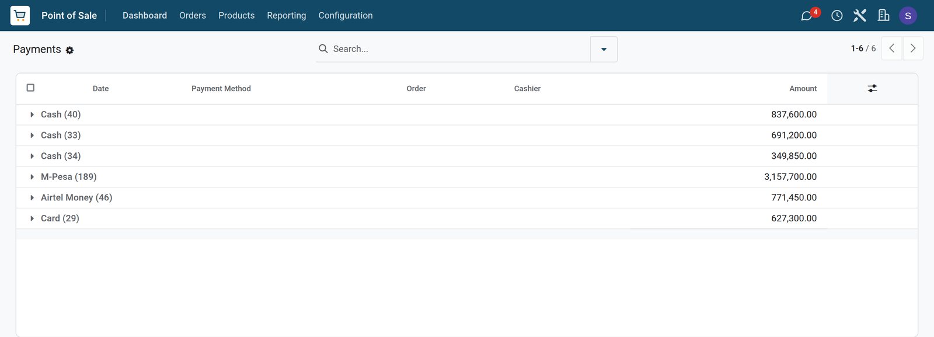Click the Point of Sale app title
Viewport: 934px width, 337px height.
(69, 16)
